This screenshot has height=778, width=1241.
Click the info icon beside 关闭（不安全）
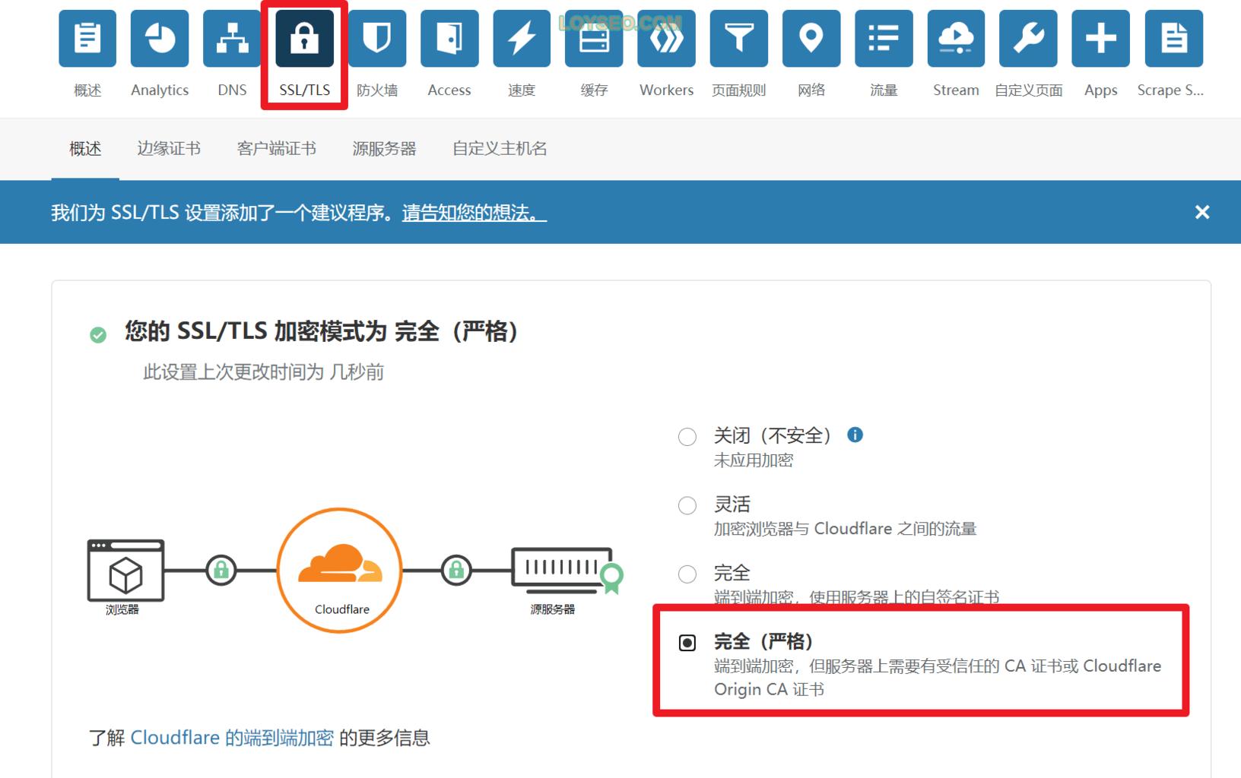[854, 435]
